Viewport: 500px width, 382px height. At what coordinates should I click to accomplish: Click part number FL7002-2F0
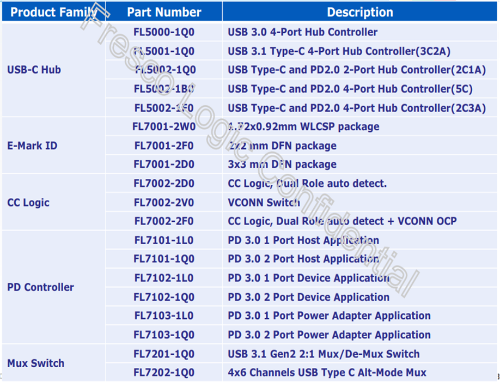pos(164,221)
